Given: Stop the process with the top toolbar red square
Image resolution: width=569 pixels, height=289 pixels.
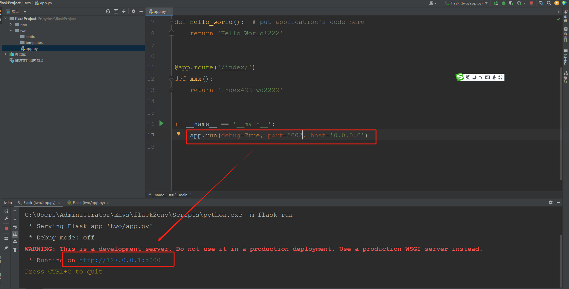Looking at the screenshot, I should pyautogui.click(x=531, y=3).
